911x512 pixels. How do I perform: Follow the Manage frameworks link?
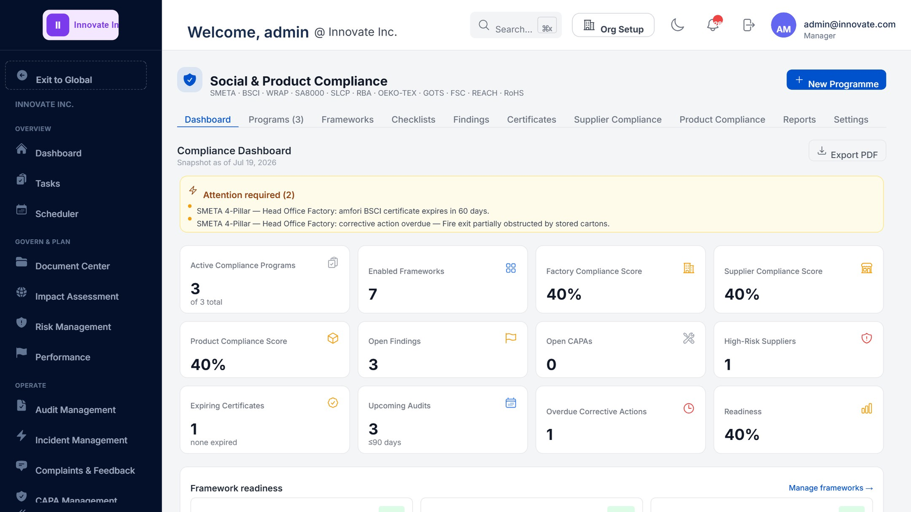(x=830, y=488)
